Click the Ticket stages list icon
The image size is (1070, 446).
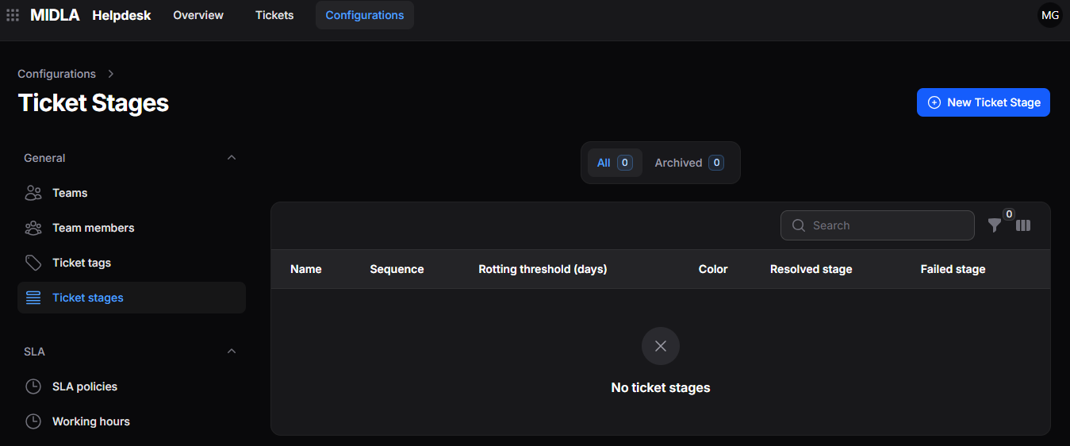[x=33, y=298]
